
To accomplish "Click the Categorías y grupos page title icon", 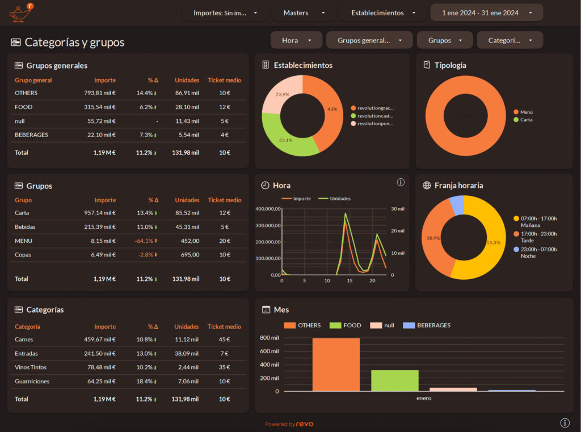I will pos(15,42).
